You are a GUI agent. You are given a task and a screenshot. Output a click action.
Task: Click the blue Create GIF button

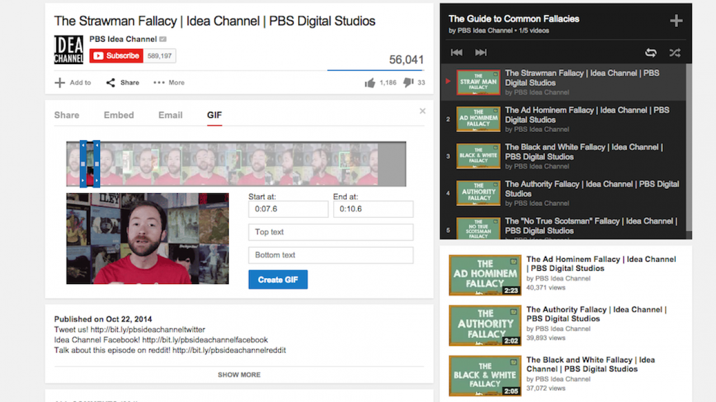pos(278,280)
